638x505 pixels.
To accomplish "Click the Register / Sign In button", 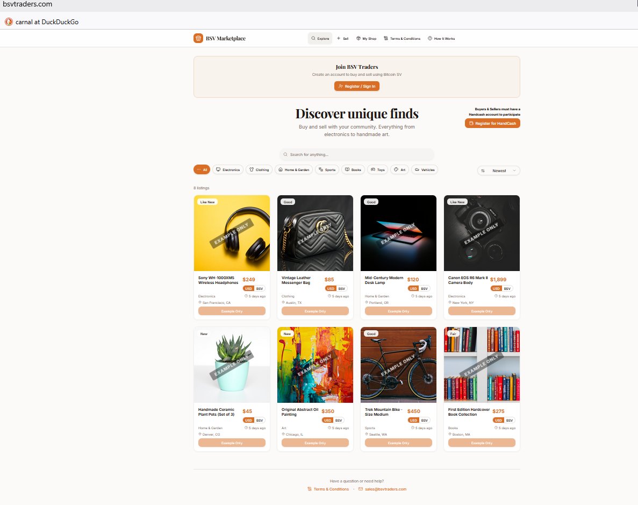I will click(357, 86).
